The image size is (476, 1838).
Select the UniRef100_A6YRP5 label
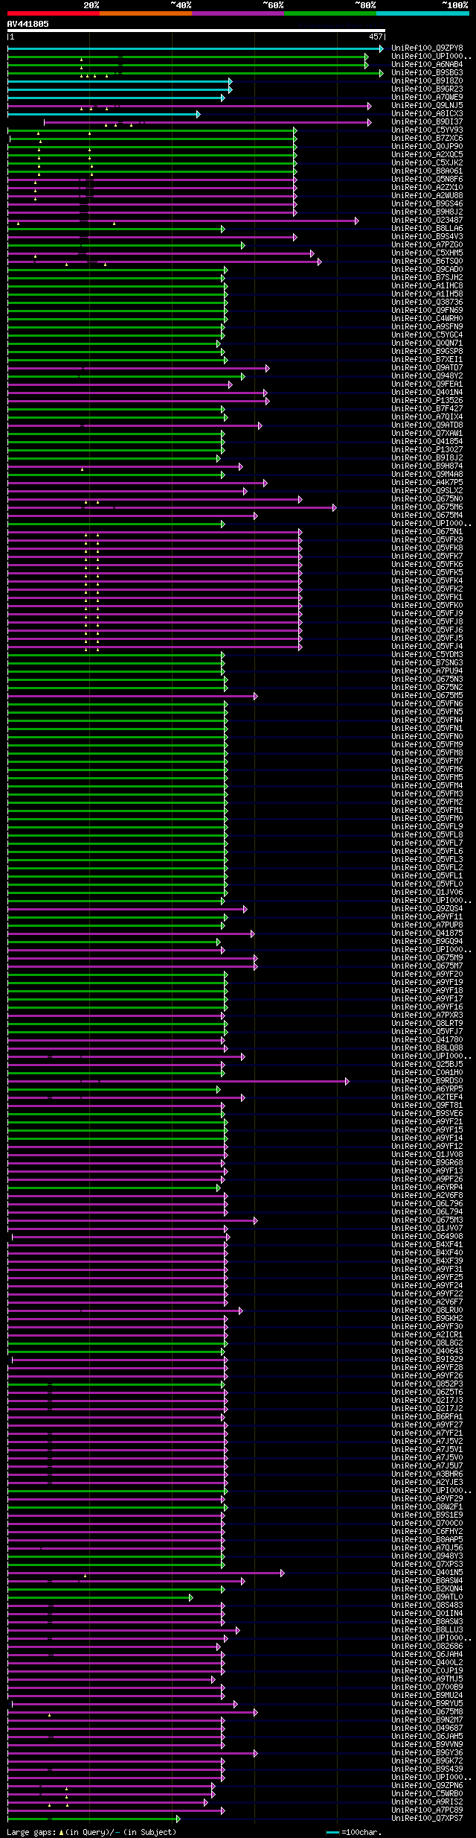click(x=427, y=1089)
